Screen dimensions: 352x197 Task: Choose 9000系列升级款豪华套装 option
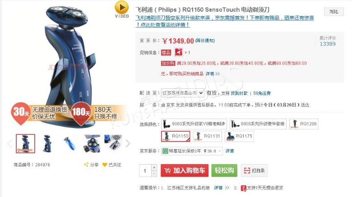coord(258,124)
